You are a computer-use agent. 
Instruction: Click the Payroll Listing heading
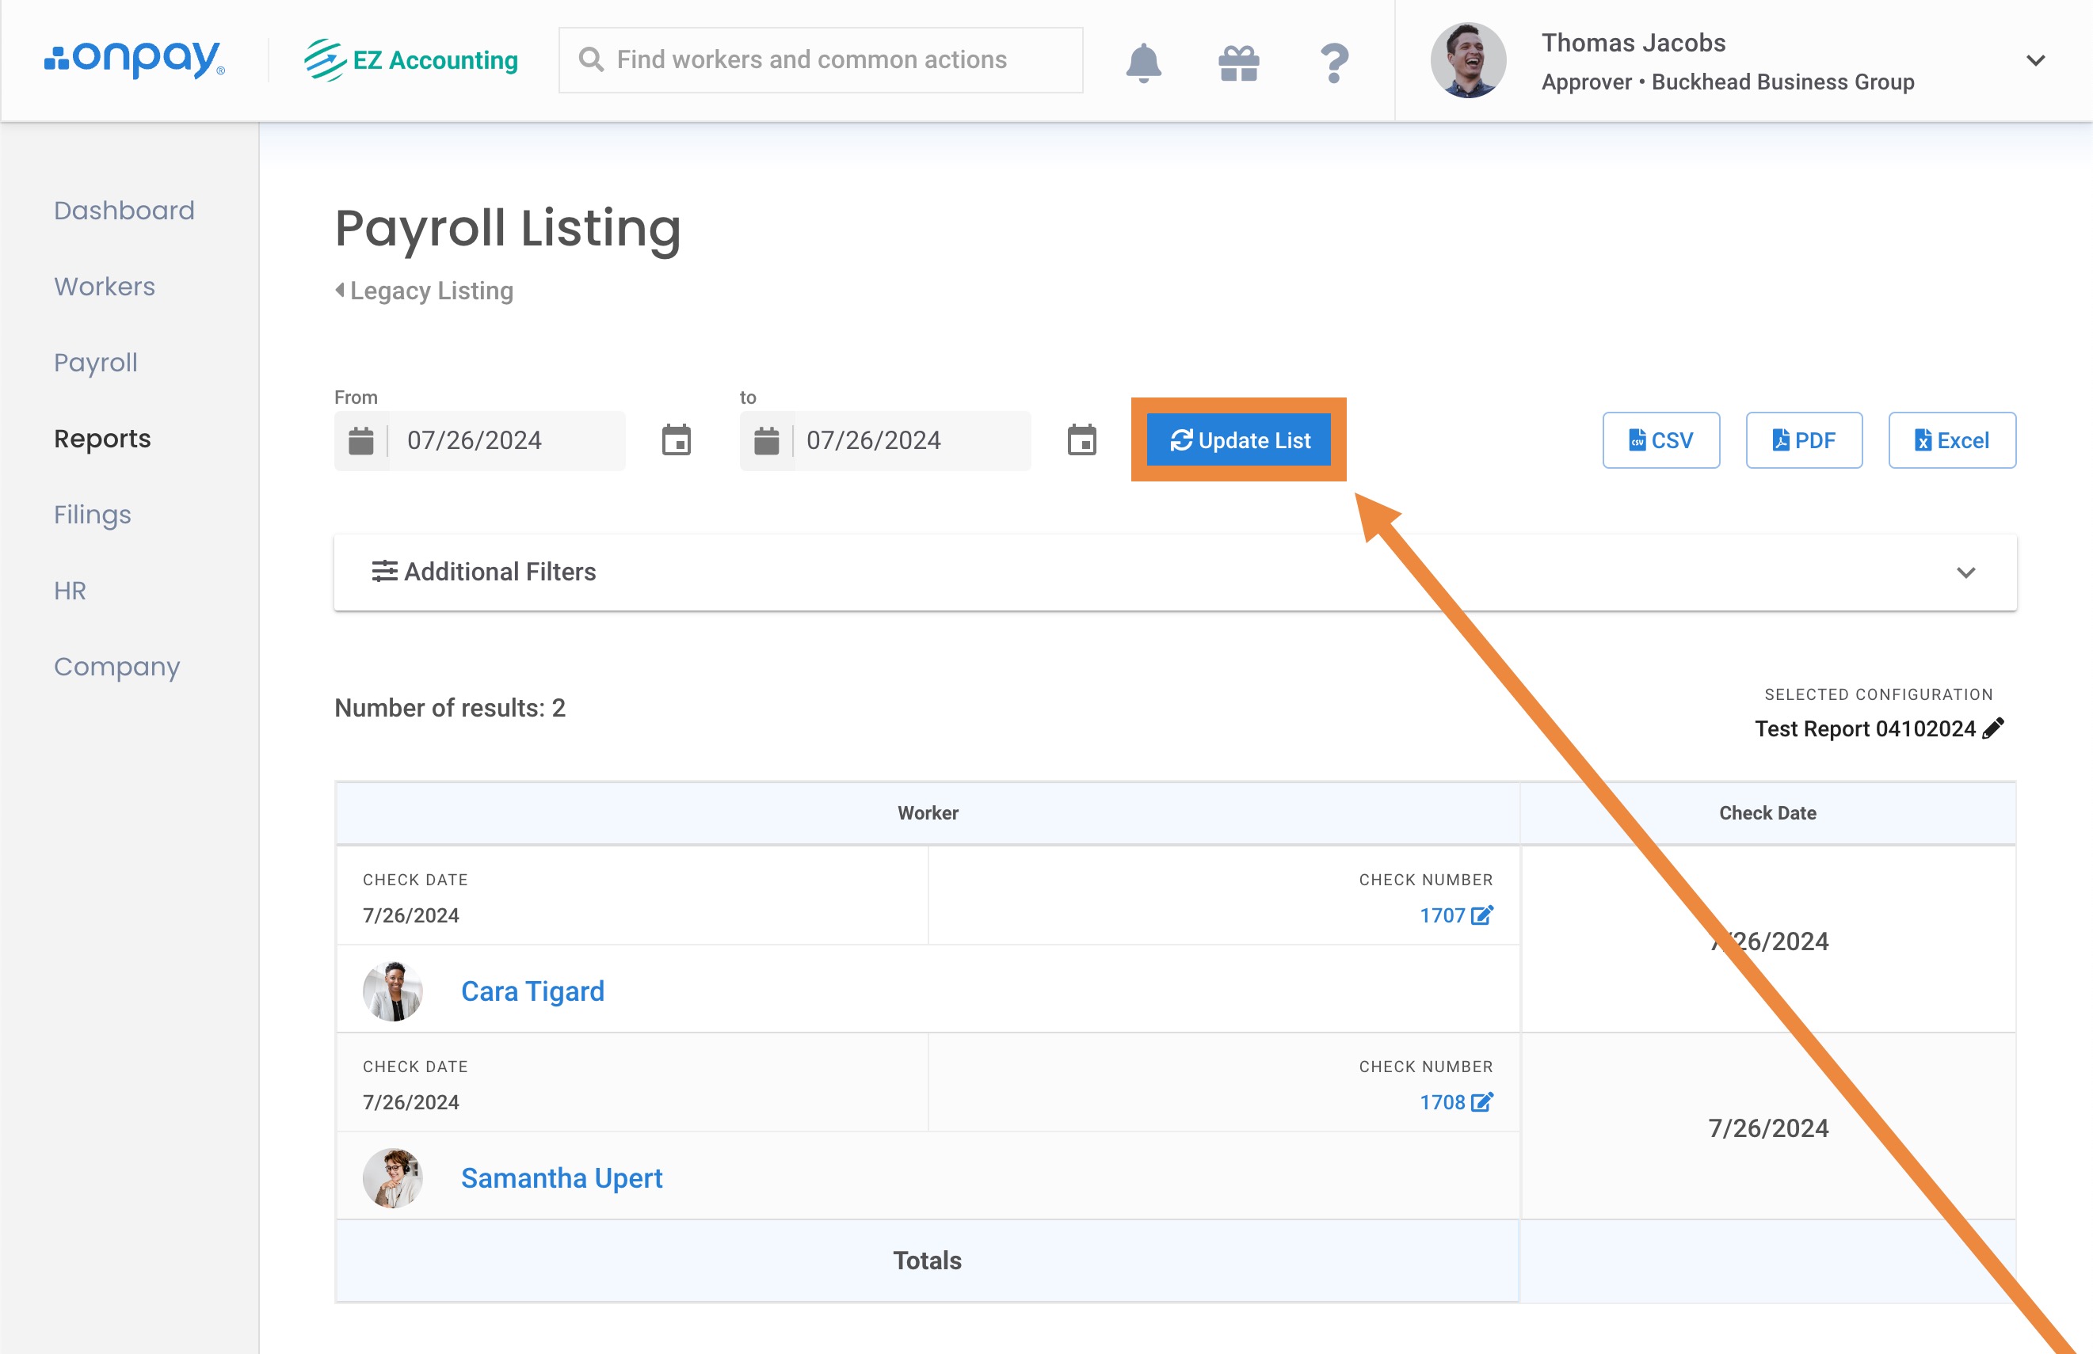tap(509, 229)
